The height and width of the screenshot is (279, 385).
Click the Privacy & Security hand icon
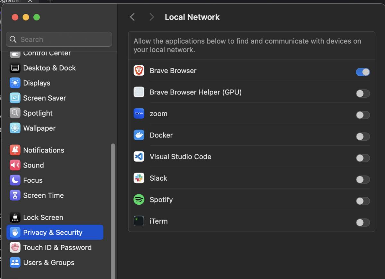click(15, 232)
